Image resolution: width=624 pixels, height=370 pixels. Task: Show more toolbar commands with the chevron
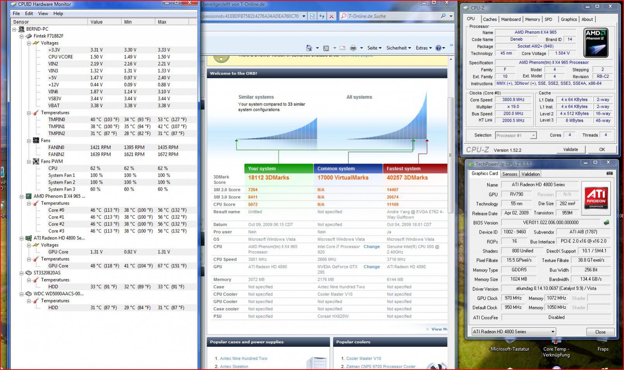pos(451,46)
